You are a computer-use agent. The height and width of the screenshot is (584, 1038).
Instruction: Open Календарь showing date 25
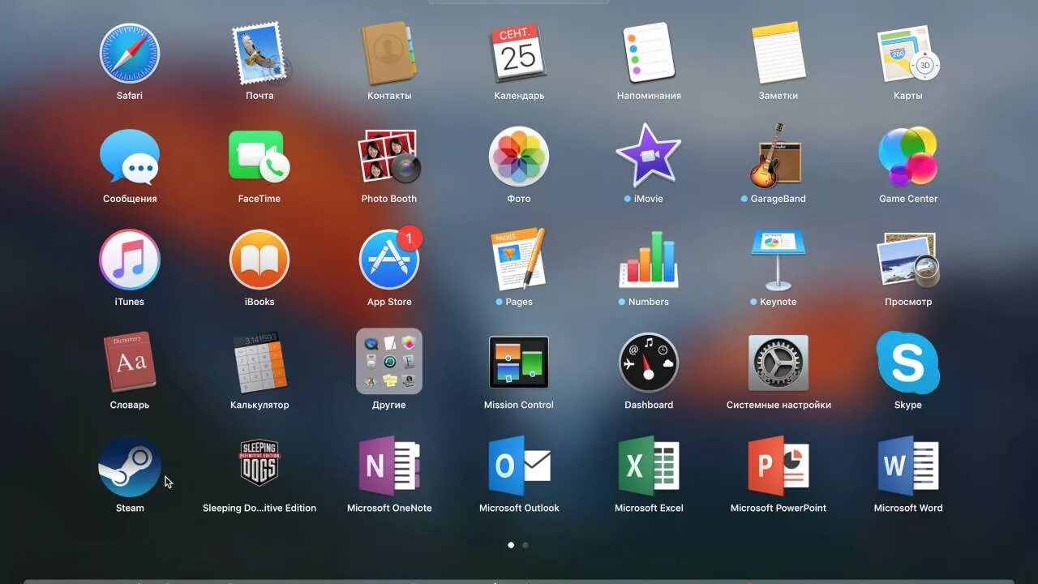[x=519, y=54]
